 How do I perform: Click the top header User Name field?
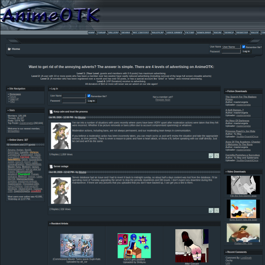tap(231, 47)
